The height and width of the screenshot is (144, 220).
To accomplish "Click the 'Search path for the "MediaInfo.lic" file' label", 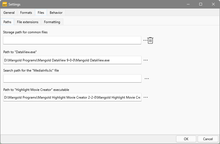I will pos(31,70).
